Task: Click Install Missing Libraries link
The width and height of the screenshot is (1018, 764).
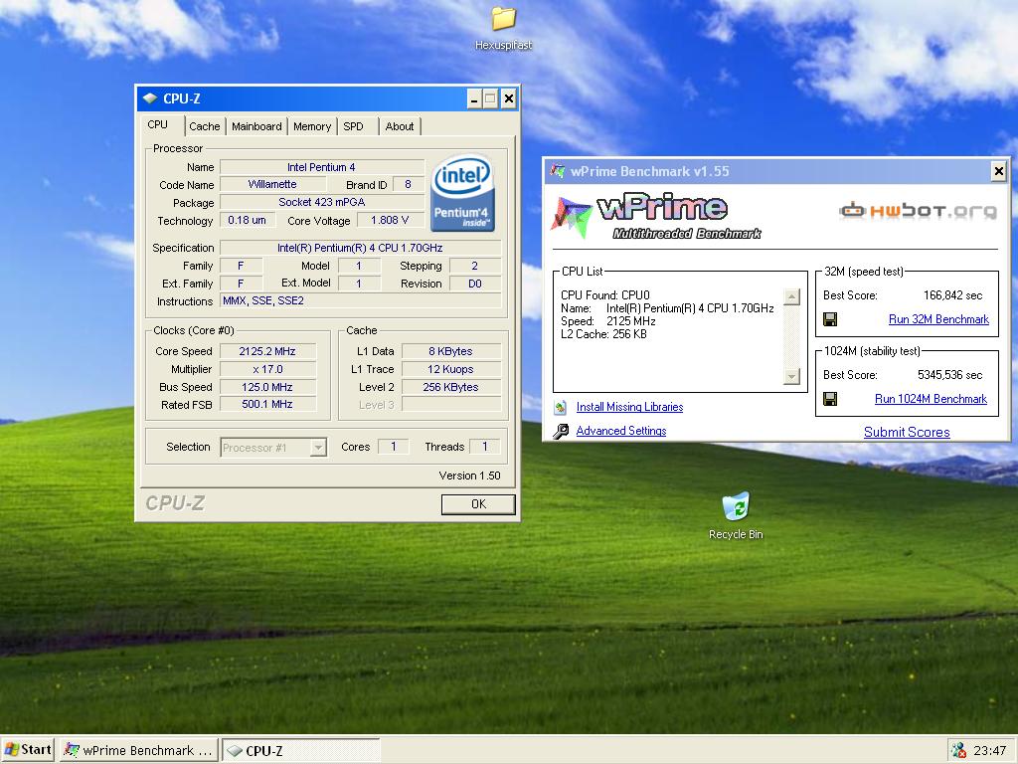Action: pyautogui.click(x=629, y=407)
